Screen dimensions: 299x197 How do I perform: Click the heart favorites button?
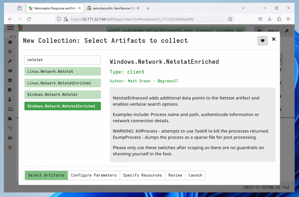click(263, 41)
